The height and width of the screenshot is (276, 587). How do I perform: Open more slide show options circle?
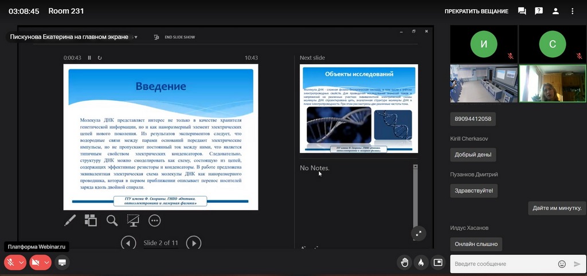pyautogui.click(x=155, y=220)
